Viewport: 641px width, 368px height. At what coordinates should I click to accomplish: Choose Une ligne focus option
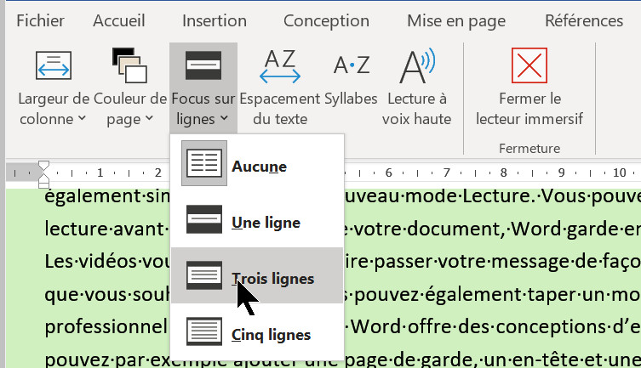coord(204,223)
